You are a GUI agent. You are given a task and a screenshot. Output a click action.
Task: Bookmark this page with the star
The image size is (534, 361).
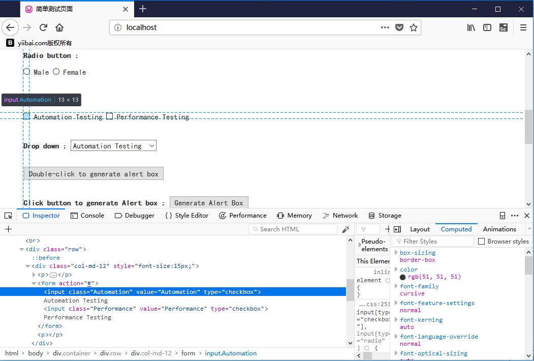pos(414,27)
